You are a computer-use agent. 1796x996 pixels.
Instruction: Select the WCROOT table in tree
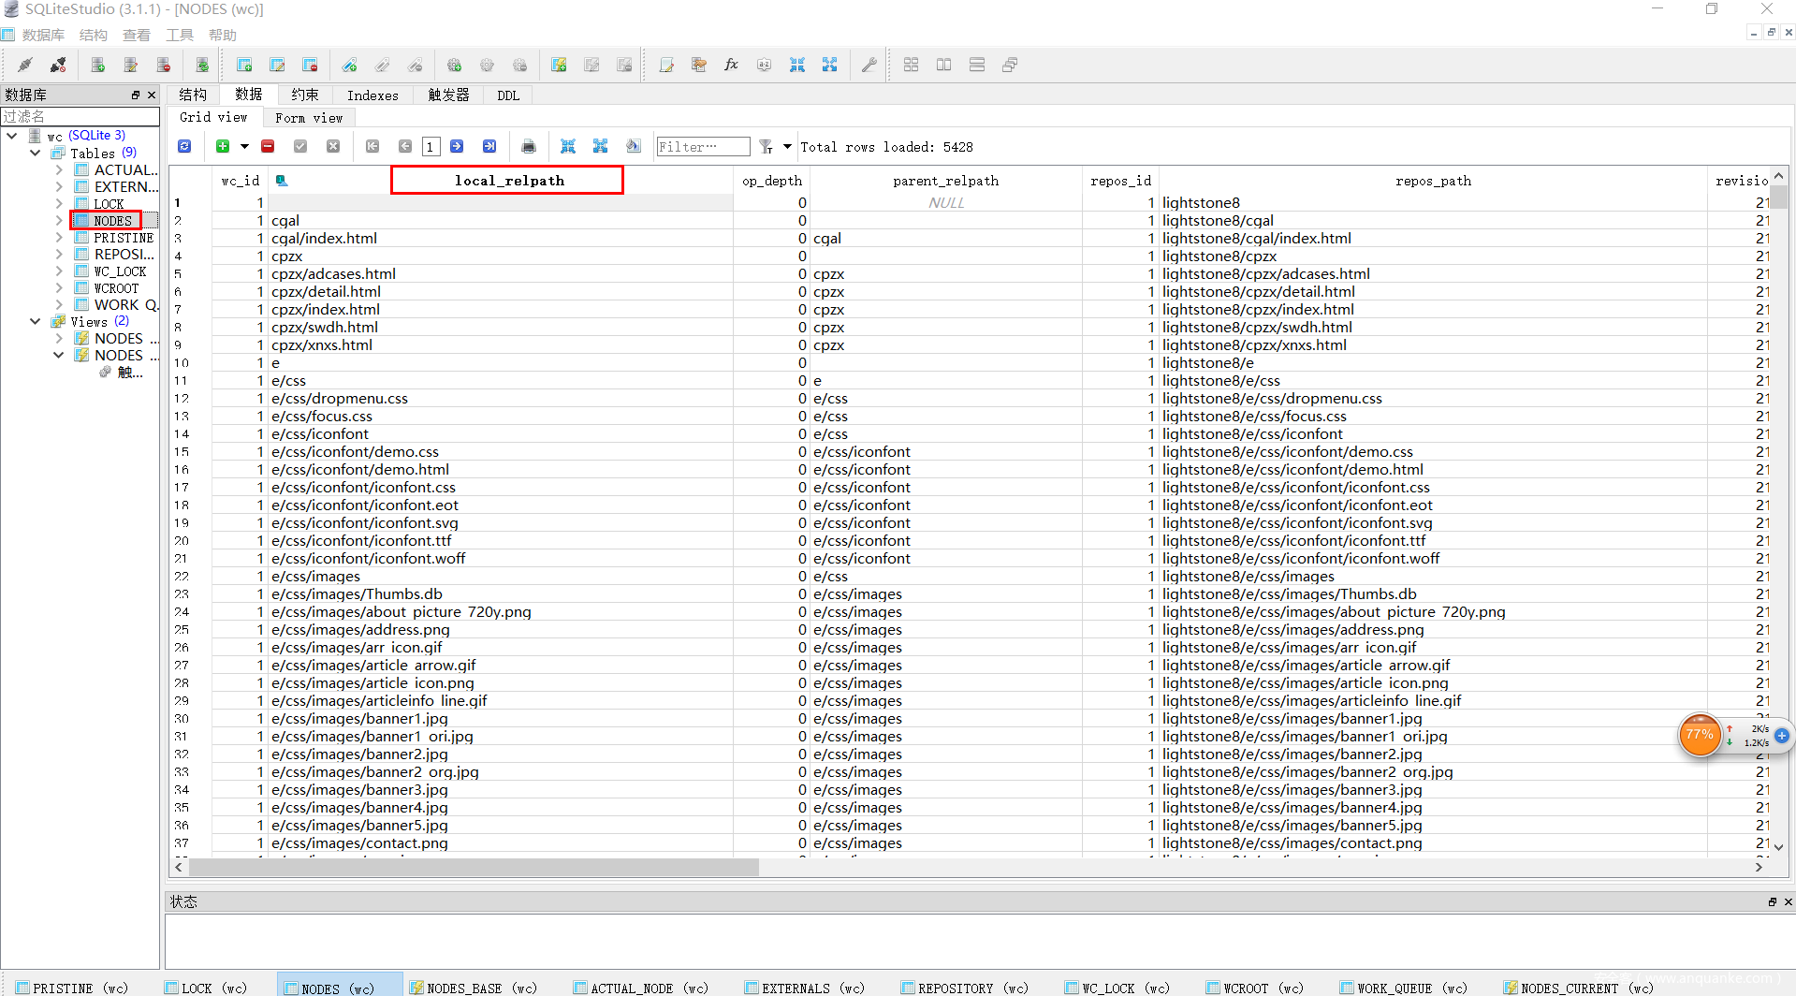pos(116,288)
